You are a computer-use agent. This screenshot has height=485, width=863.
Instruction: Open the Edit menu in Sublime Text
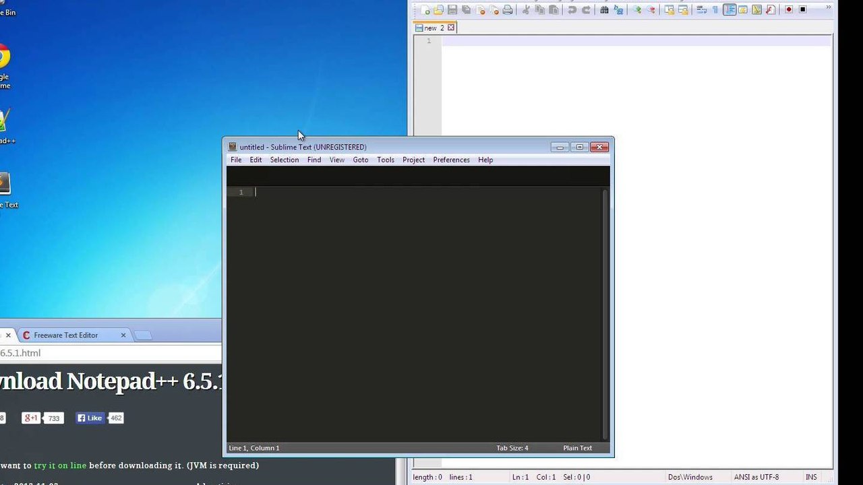[x=256, y=160]
